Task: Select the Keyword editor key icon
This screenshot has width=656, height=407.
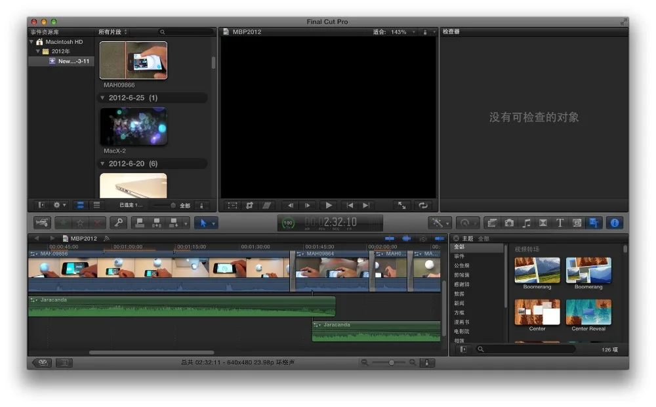Action: tap(120, 223)
